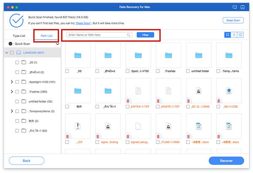Screen dimensions: 253x173
Task: Check the box under _ITUNE~1.DMG thumbnail
Action: coord(158,142)
